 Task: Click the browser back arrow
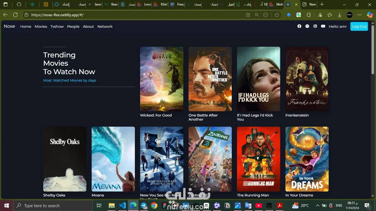(x=6, y=15)
